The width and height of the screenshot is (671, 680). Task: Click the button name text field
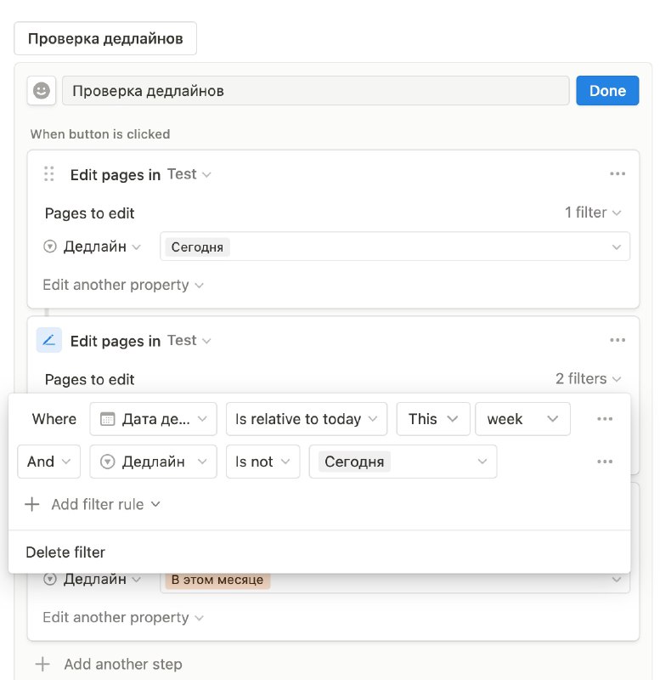coord(316,91)
